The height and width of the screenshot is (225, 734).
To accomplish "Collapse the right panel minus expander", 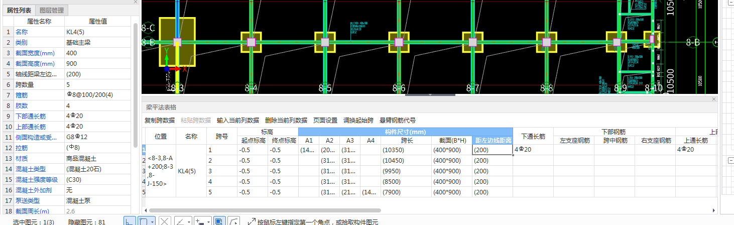I will [730, 160].
